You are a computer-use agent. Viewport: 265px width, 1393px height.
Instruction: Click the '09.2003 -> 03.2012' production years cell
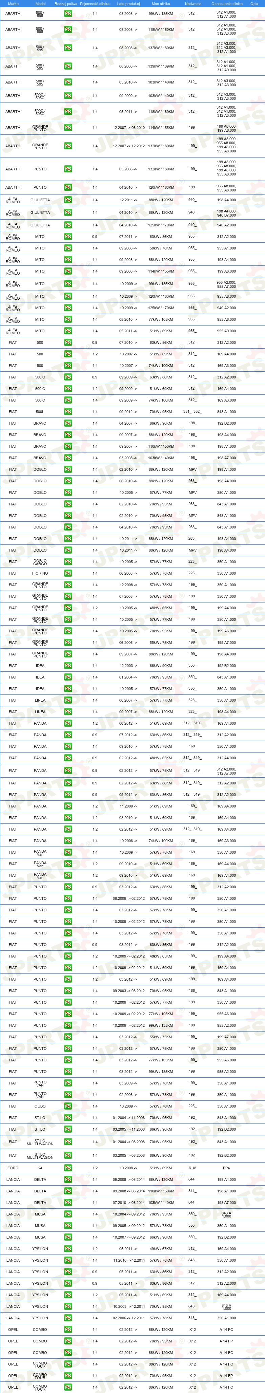tap(128, 991)
